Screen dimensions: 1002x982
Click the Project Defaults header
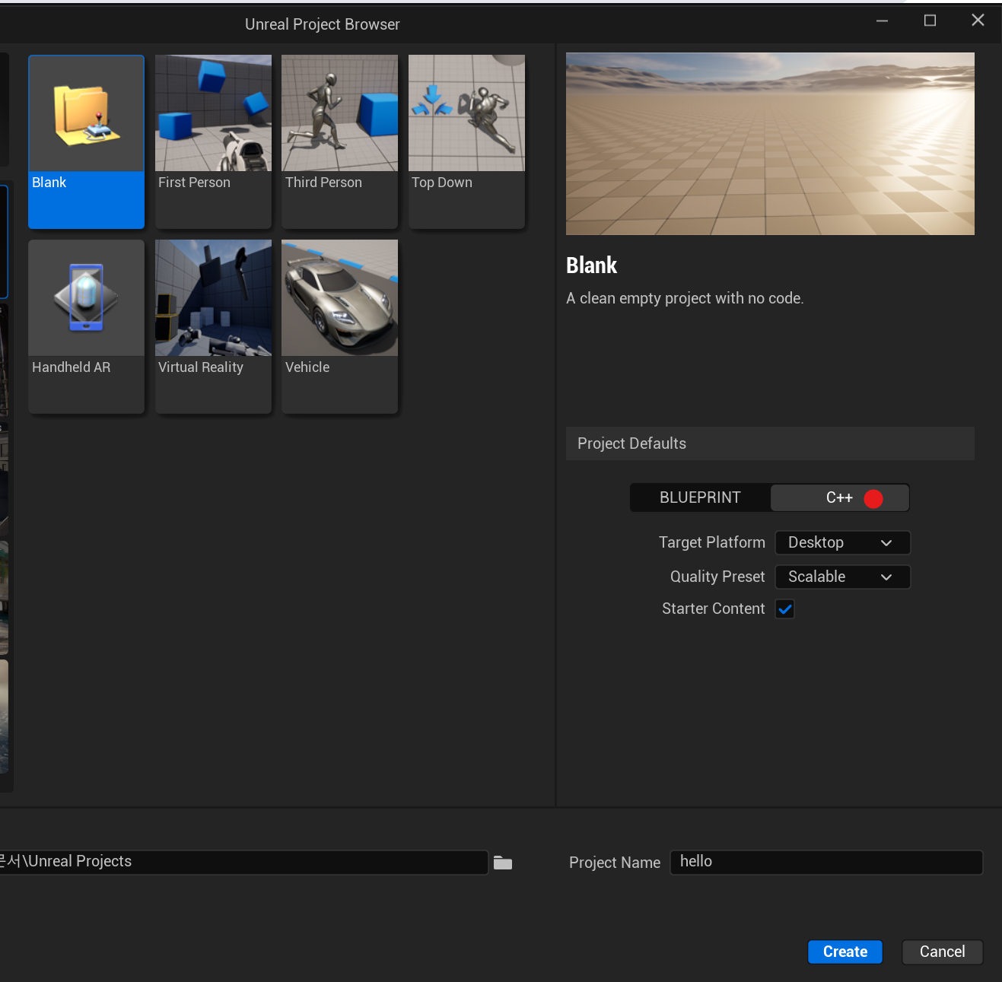pos(770,443)
